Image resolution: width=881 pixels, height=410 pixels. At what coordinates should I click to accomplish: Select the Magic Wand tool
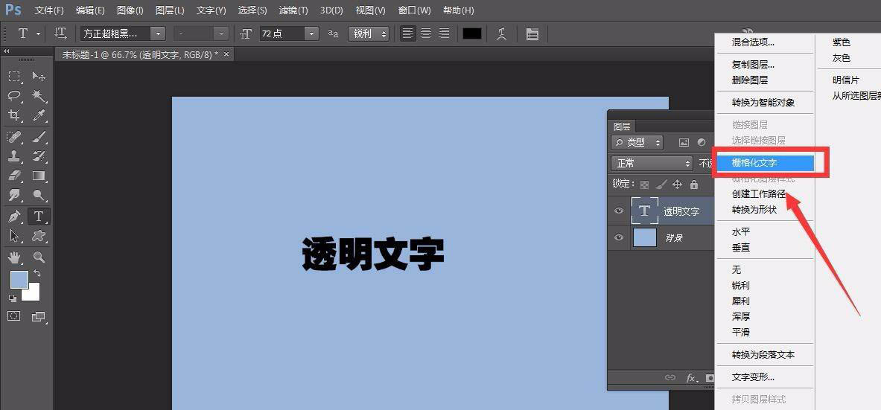click(x=39, y=95)
